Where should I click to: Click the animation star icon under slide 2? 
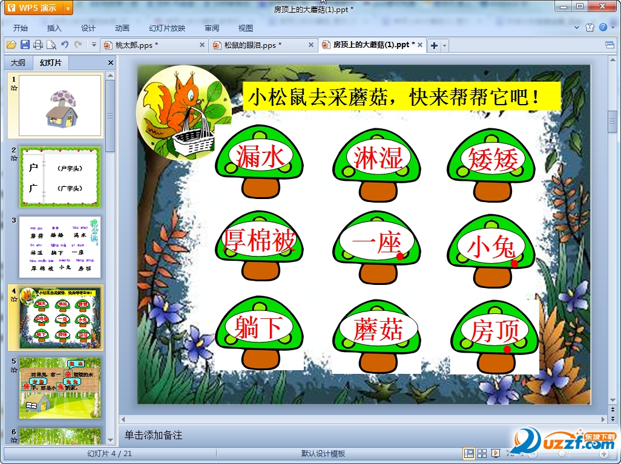click(14, 158)
